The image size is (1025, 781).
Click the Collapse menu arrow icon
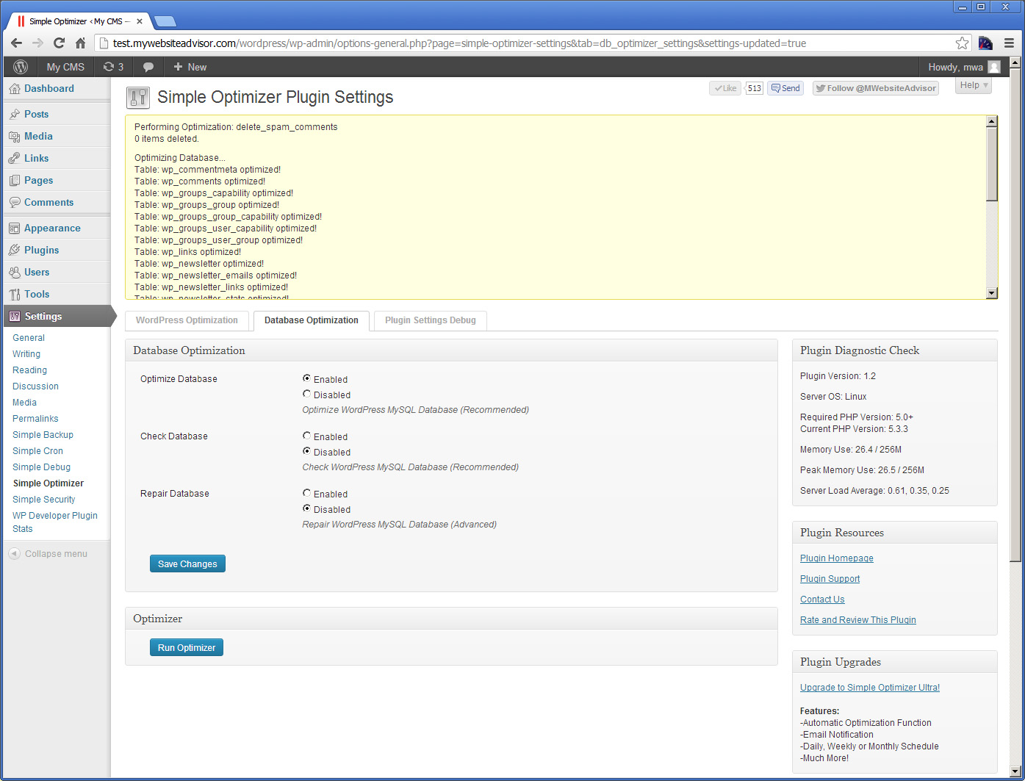click(x=15, y=554)
